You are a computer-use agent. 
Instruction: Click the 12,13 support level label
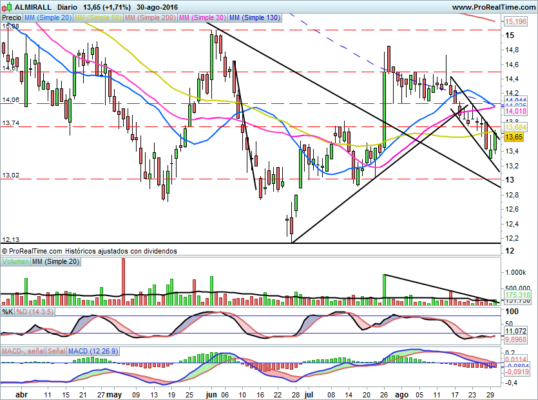pos(10,239)
